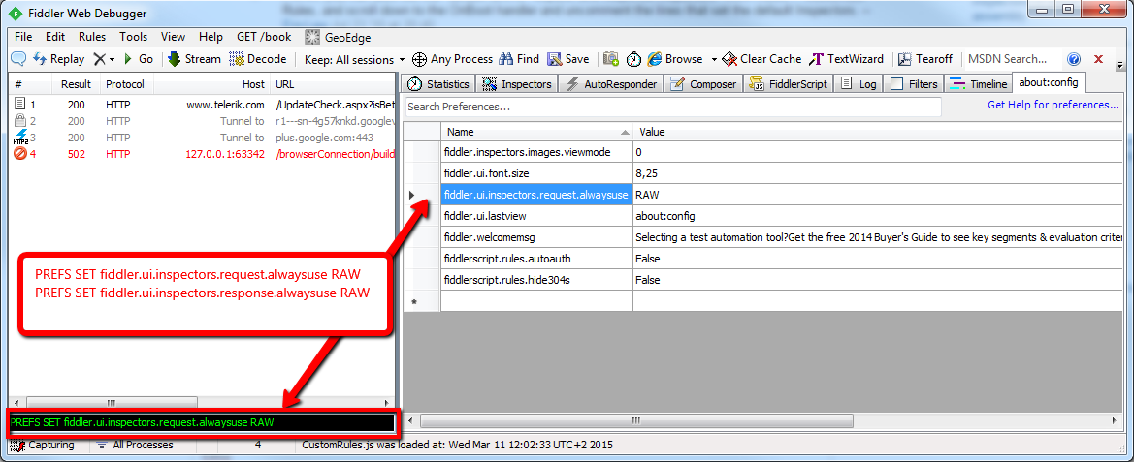Select session 3 plus.google.com:443
The width and height of the screenshot is (1134, 462).
(202, 138)
